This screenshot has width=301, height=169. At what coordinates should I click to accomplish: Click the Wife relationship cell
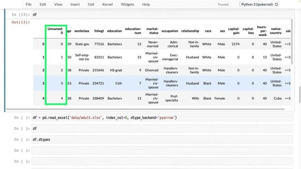click(x=196, y=98)
